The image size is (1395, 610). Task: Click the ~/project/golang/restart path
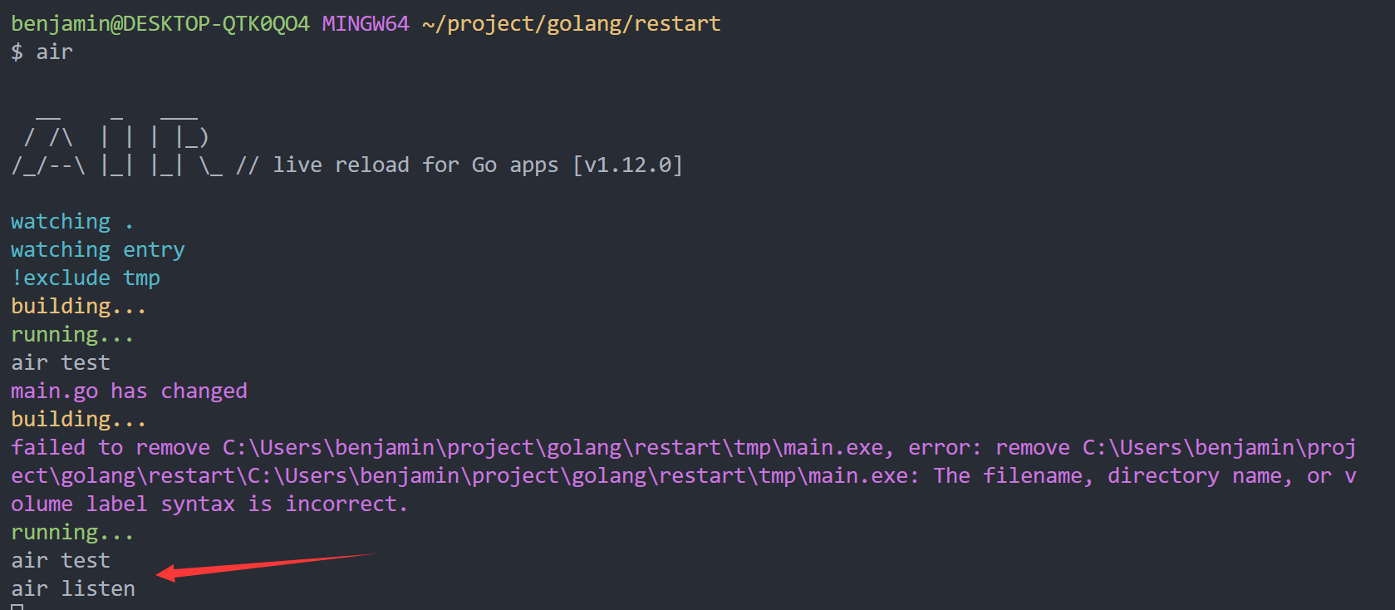572,23
